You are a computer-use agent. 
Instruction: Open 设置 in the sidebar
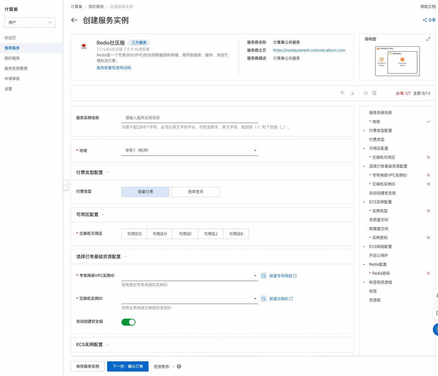31,89
